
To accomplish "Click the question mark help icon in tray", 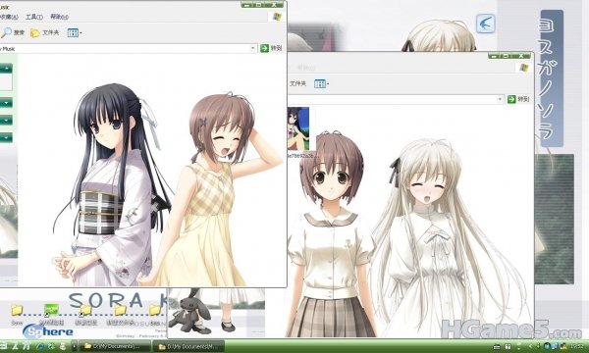I will pyautogui.click(x=508, y=346).
